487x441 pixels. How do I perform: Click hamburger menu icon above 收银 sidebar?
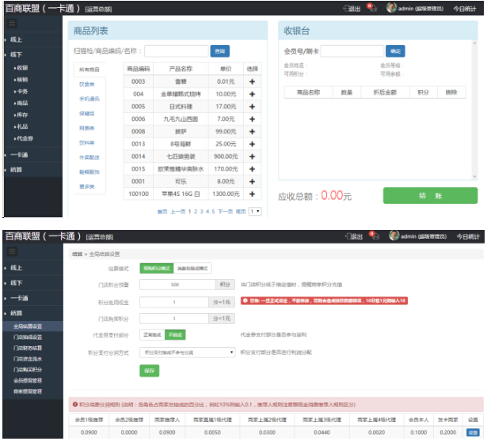pos(13,24)
